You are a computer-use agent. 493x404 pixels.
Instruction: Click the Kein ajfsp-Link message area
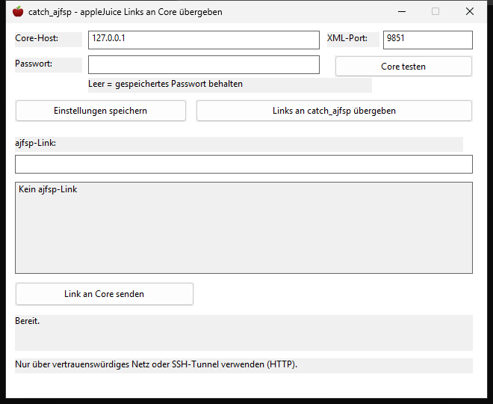pyautogui.click(x=244, y=227)
